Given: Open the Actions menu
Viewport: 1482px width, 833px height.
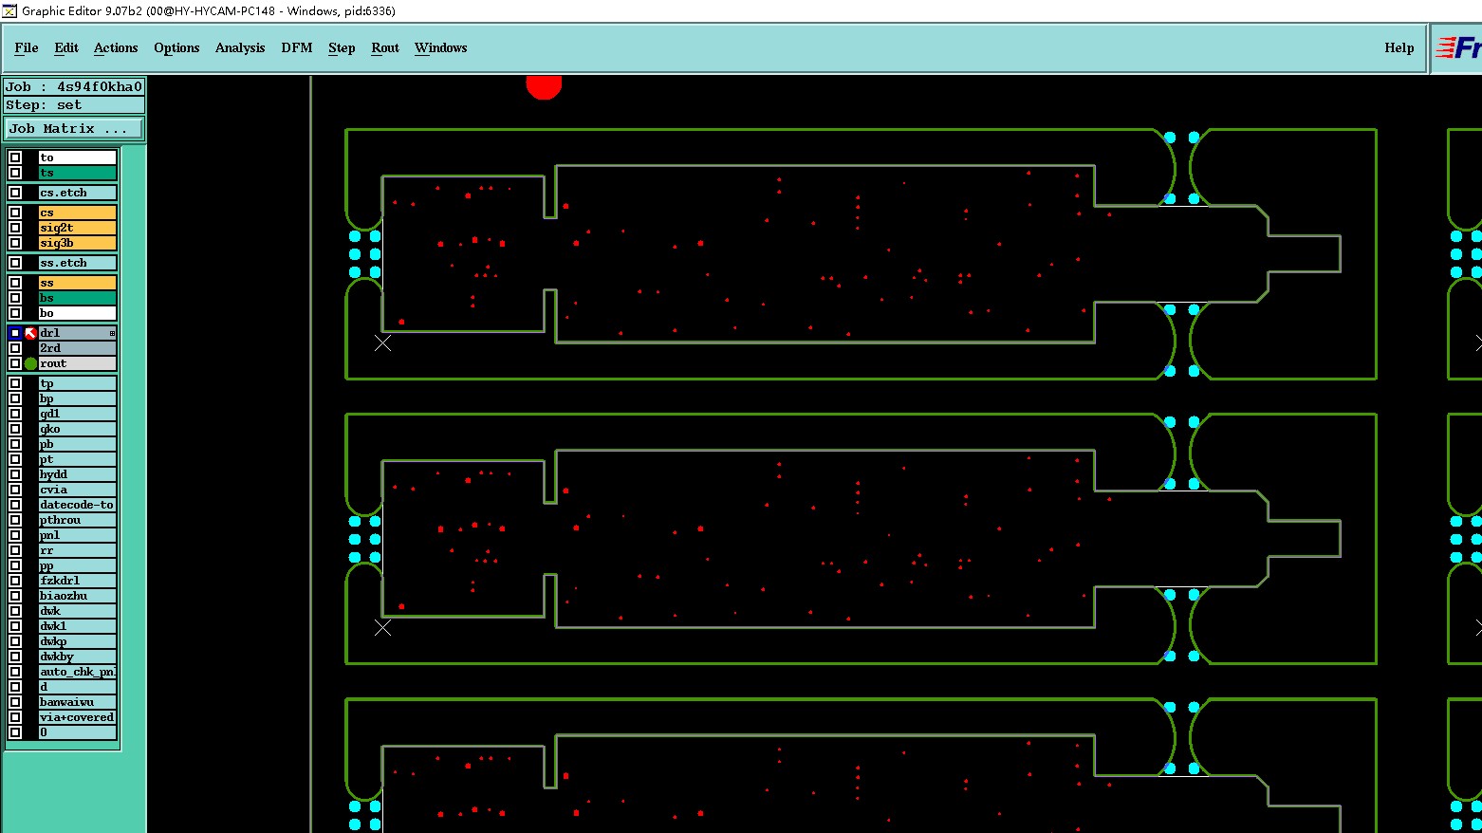Looking at the screenshot, I should (116, 47).
